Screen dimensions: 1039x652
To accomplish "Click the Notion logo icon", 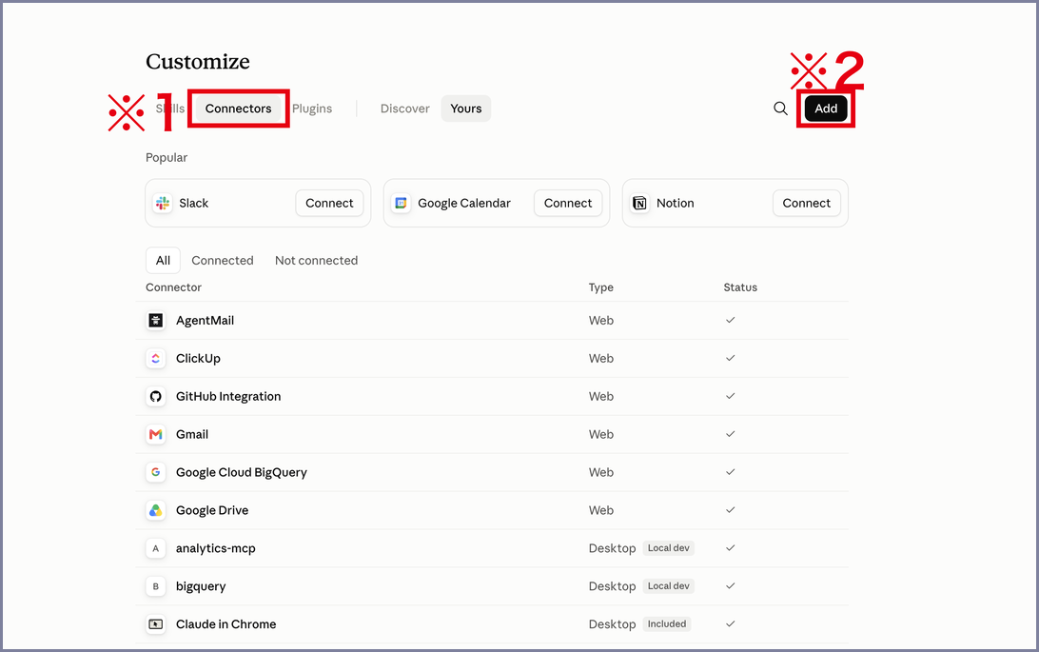I will 639,203.
